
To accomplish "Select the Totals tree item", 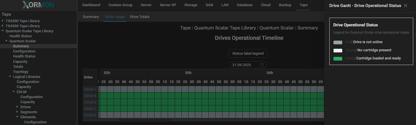I will 18,66.
